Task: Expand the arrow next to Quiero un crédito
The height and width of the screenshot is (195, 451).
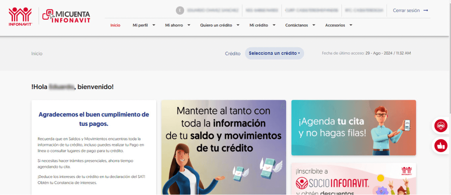Action: pos(238,25)
